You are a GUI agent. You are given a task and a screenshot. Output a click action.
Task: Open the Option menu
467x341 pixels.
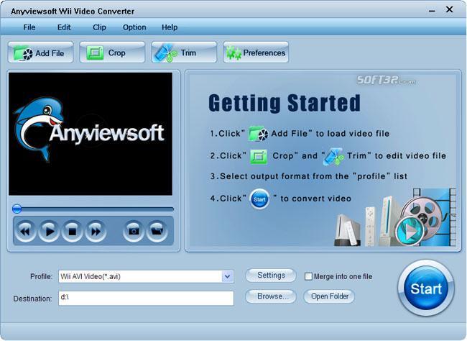(134, 27)
